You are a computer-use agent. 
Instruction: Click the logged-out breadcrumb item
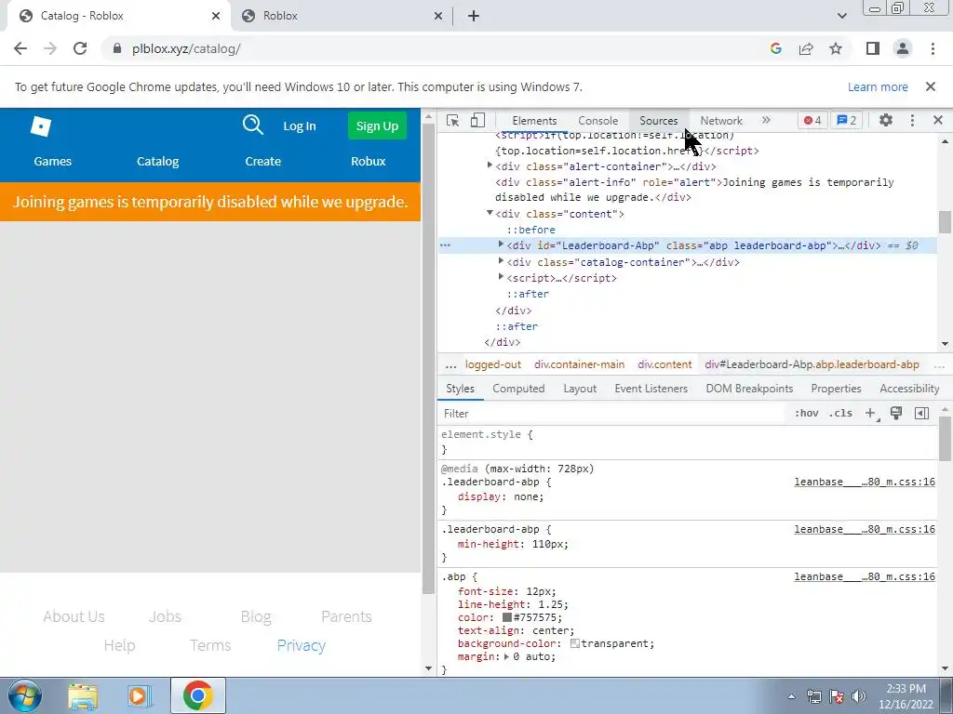[493, 364]
